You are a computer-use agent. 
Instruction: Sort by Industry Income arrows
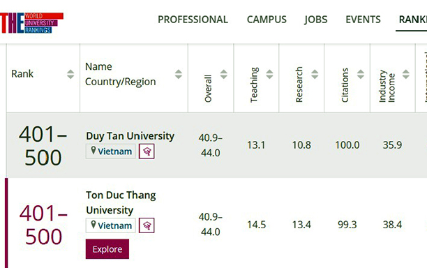click(x=406, y=74)
